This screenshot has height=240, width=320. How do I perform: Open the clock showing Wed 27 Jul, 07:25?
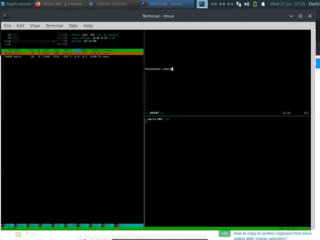pyautogui.click(x=287, y=4)
